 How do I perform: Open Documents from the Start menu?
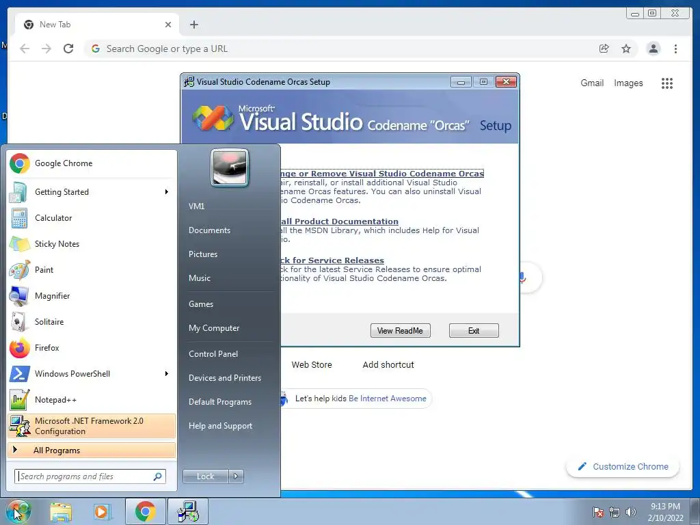point(209,230)
